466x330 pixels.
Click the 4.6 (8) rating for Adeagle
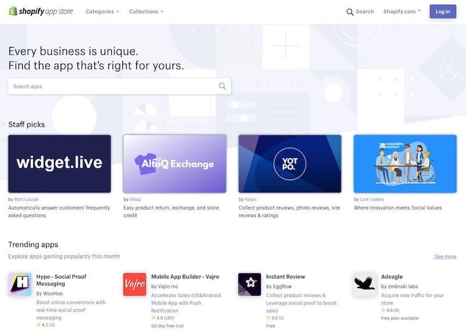coord(390,310)
